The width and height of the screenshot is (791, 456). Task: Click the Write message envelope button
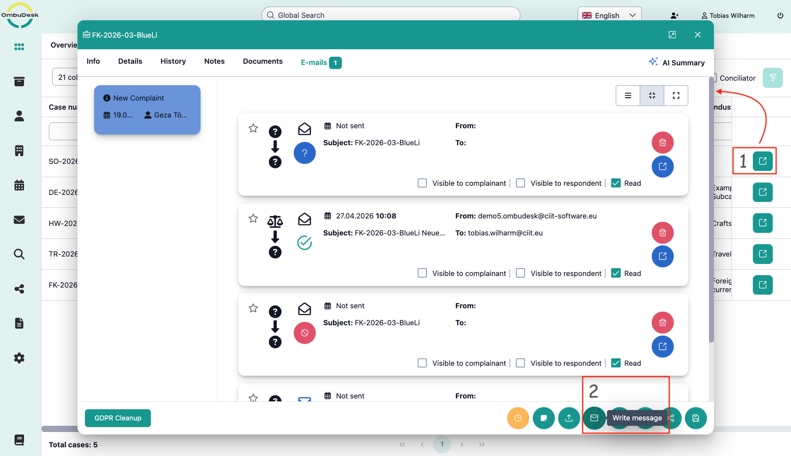594,418
